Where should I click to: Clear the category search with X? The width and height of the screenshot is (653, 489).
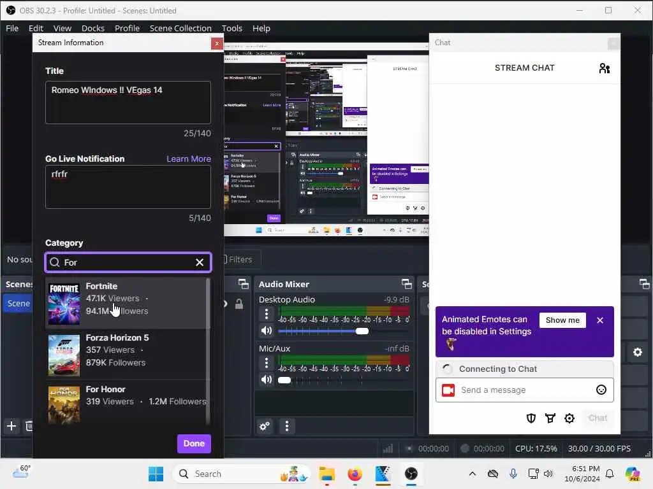coord(200,262)
